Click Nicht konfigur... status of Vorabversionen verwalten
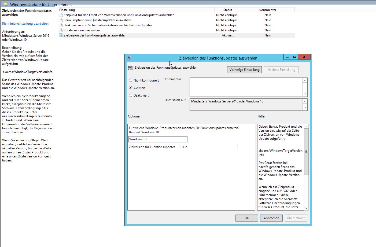 click(x=228, y=30)
